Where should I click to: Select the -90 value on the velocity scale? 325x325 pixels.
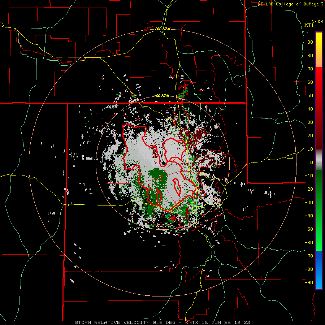pos(309,282)
